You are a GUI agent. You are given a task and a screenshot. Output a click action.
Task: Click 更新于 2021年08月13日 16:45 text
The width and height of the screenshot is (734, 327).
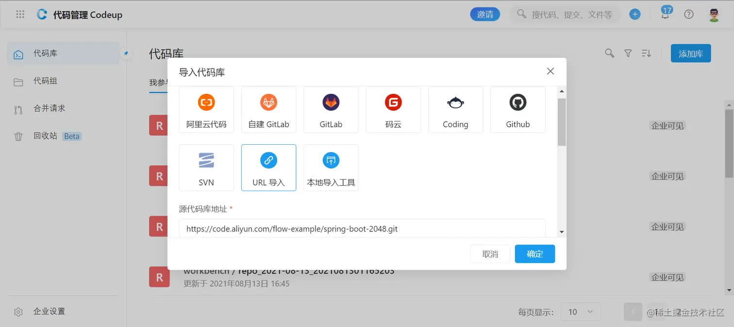coord(236,283)
